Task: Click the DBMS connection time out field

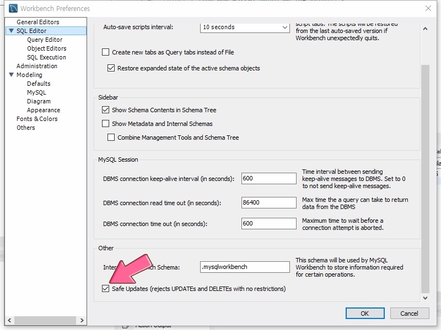Action: 268,224
